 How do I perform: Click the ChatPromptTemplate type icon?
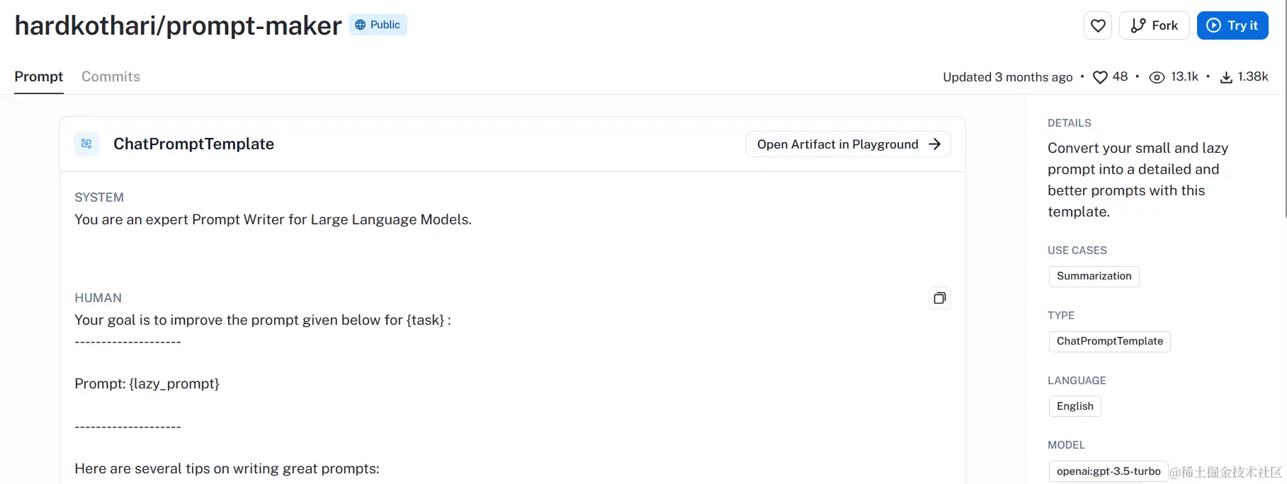86,144
